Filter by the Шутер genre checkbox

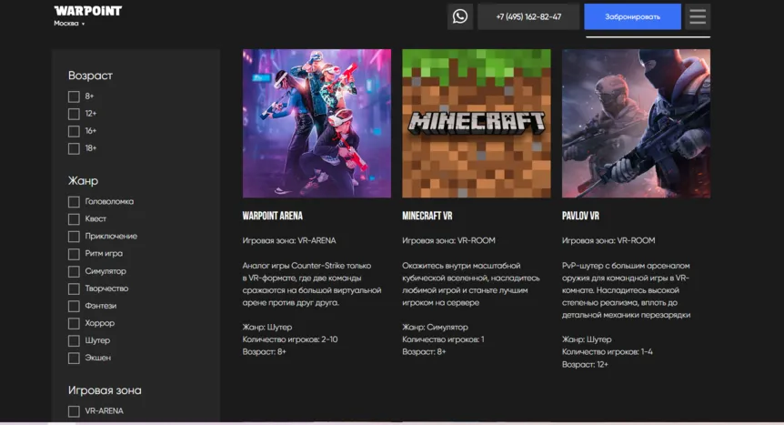pos(74,341)
